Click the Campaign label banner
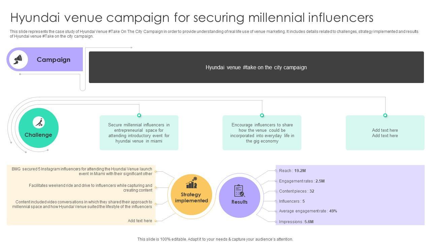The width and height of the screenshot is (431, 242). 54,59
